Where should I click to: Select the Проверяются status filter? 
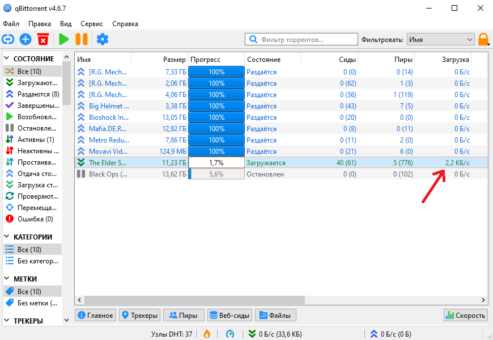coord(33,196)
